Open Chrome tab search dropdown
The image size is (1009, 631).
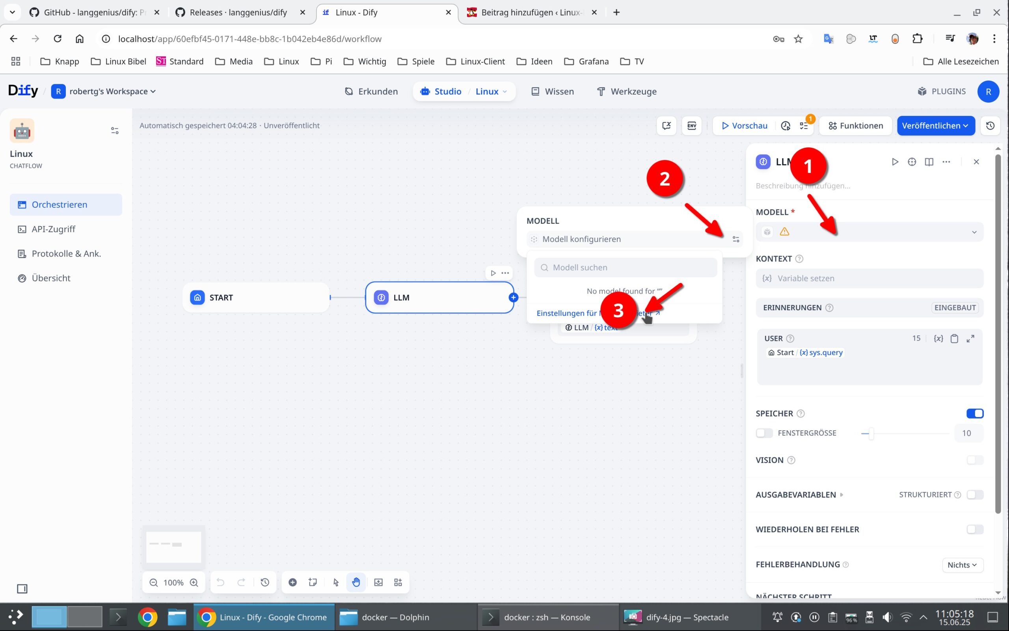tap(12, 13)
